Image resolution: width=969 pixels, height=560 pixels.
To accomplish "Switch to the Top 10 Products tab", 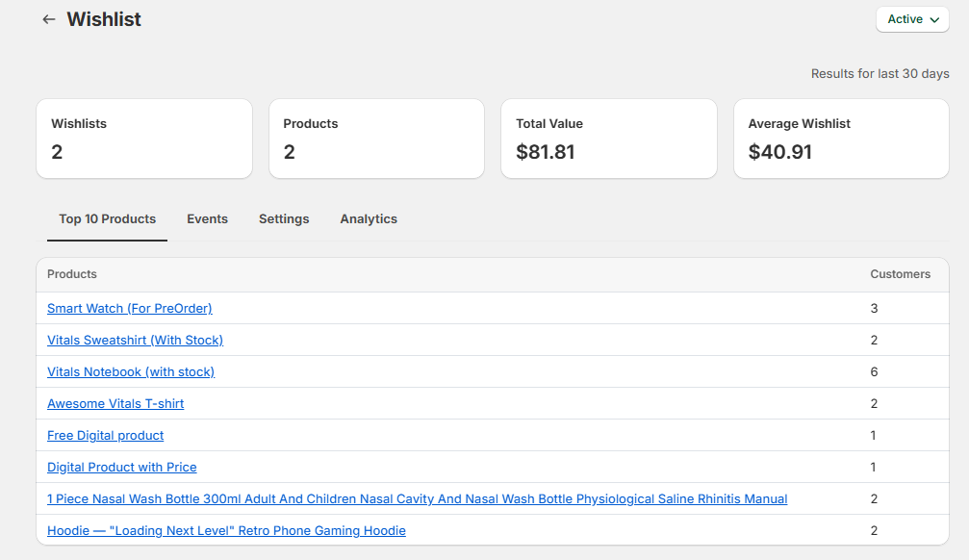I will coord(107,219).
